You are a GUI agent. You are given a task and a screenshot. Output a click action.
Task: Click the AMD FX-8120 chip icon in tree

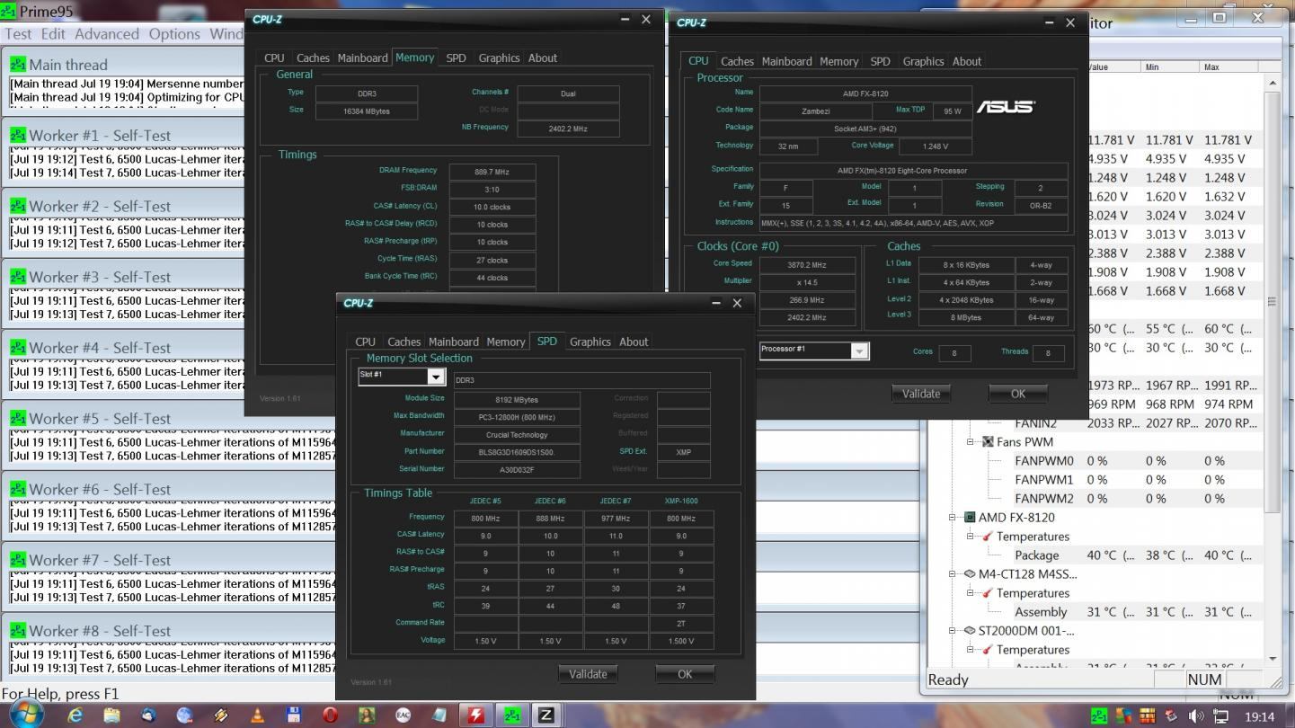point(970,517)
